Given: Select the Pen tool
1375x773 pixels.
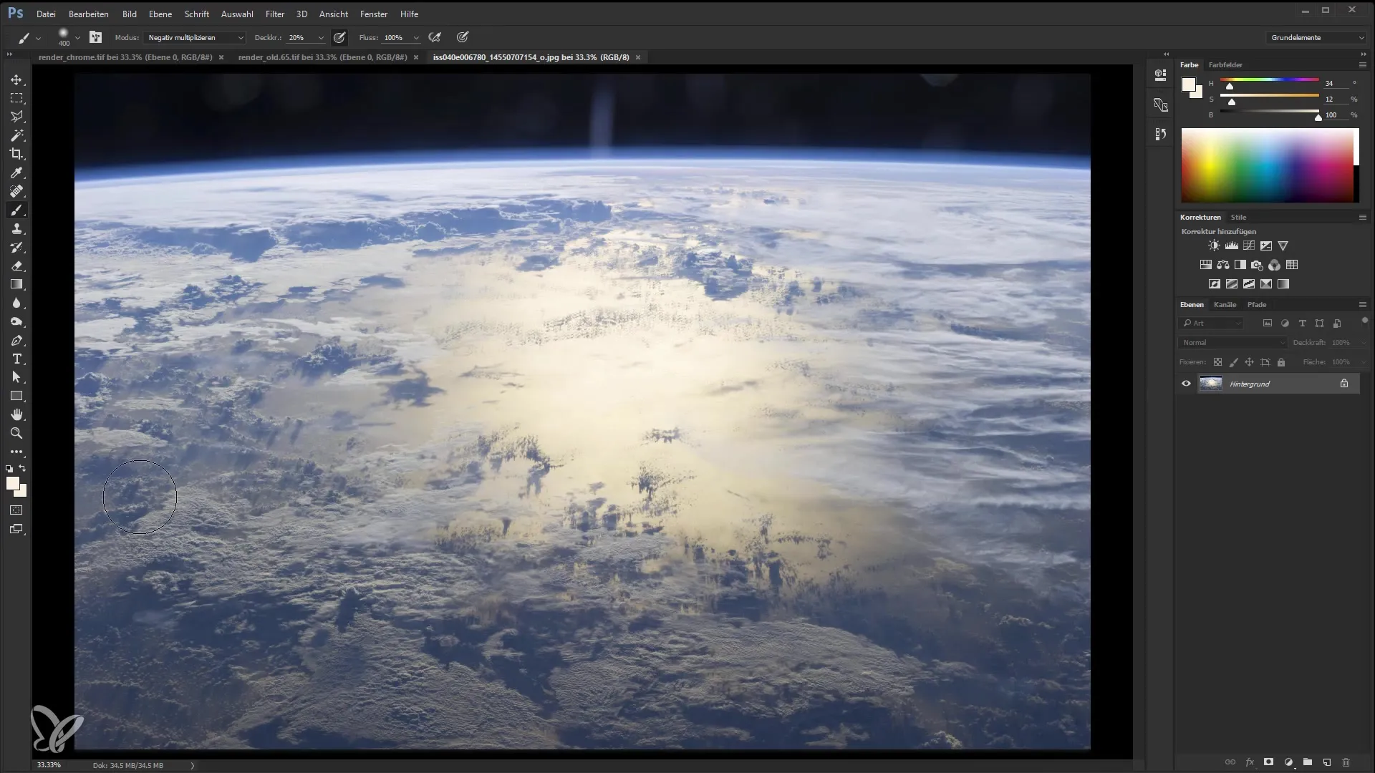Looking at the screenshot, I should (16, 340).
